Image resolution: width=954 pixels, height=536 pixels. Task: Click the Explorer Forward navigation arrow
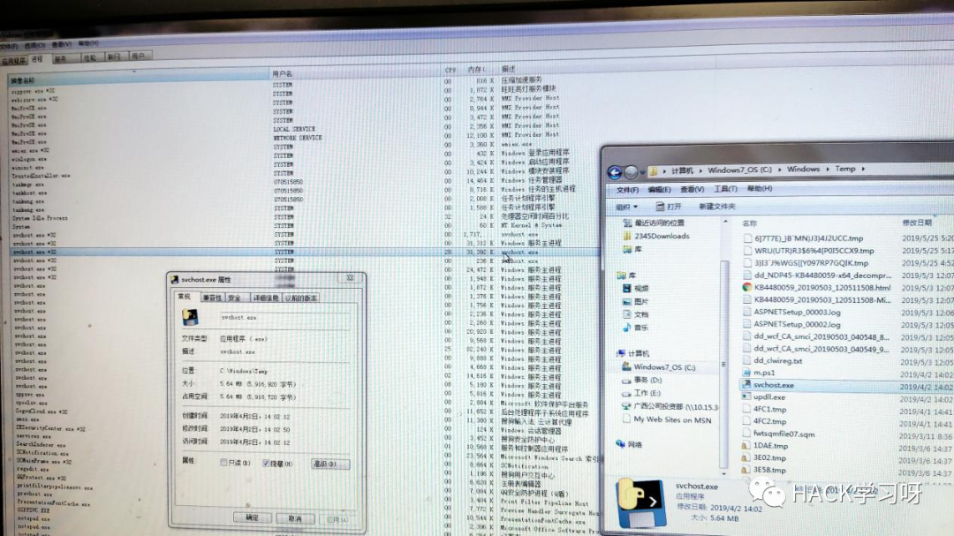(x=631, y=173)
